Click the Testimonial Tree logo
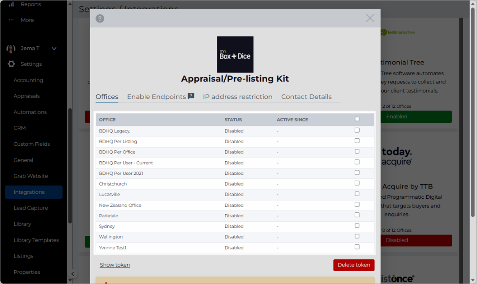The image size is (477, 284). [x=398, y=32]
